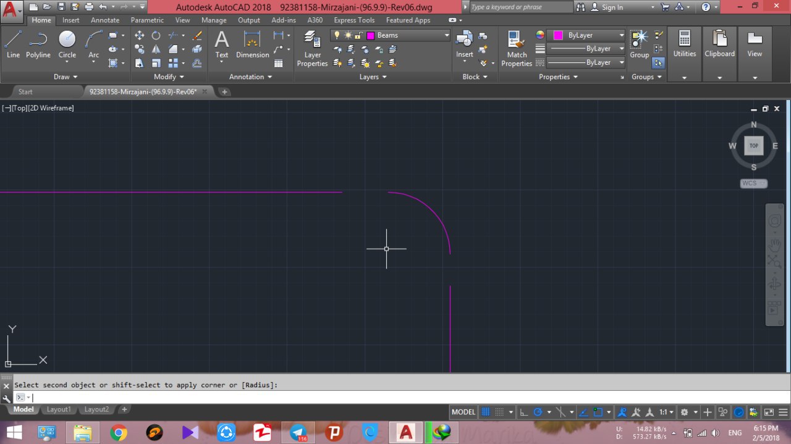
Task: Click the TOP face of the ViewCube
Action: pyautogui.click(x=753, y=146)
